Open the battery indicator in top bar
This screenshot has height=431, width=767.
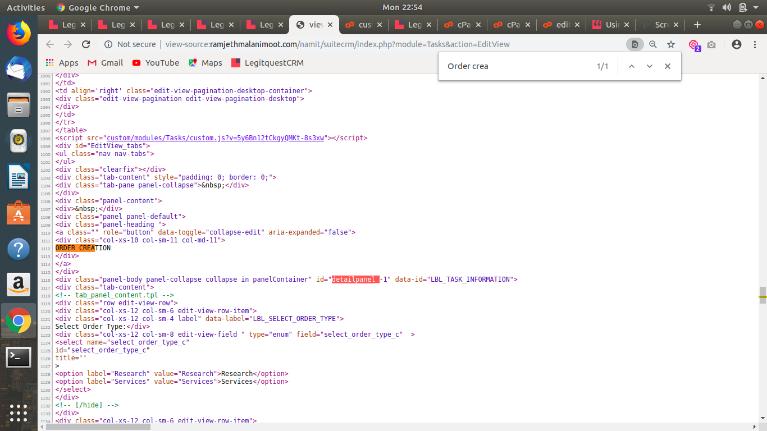(743, 7)
